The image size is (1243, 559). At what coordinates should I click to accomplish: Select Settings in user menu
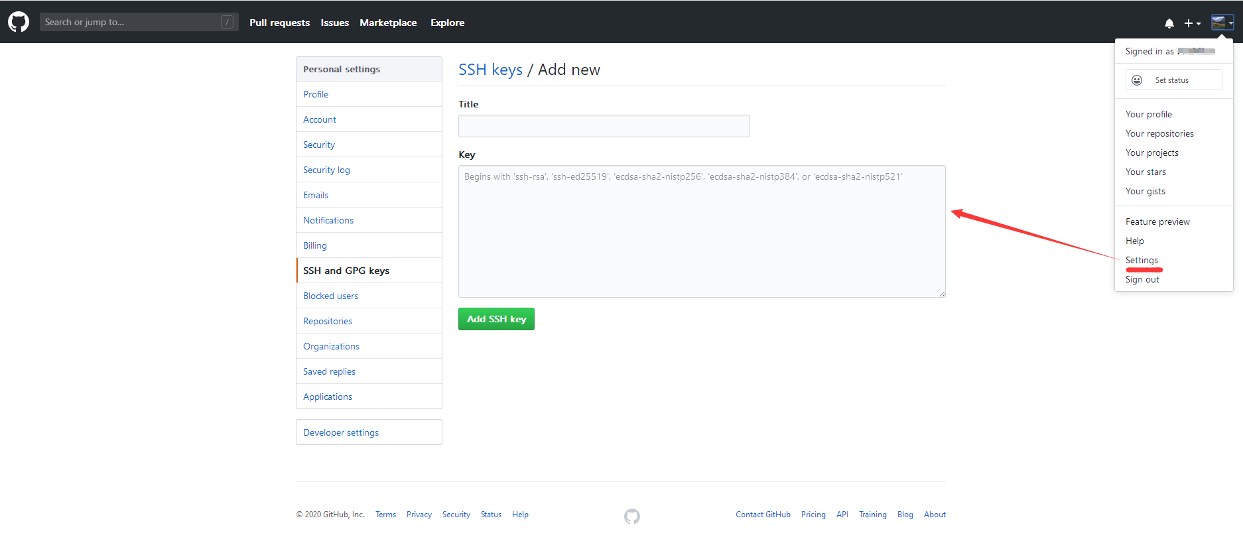pyautogui.click(x=1174, y=260)
